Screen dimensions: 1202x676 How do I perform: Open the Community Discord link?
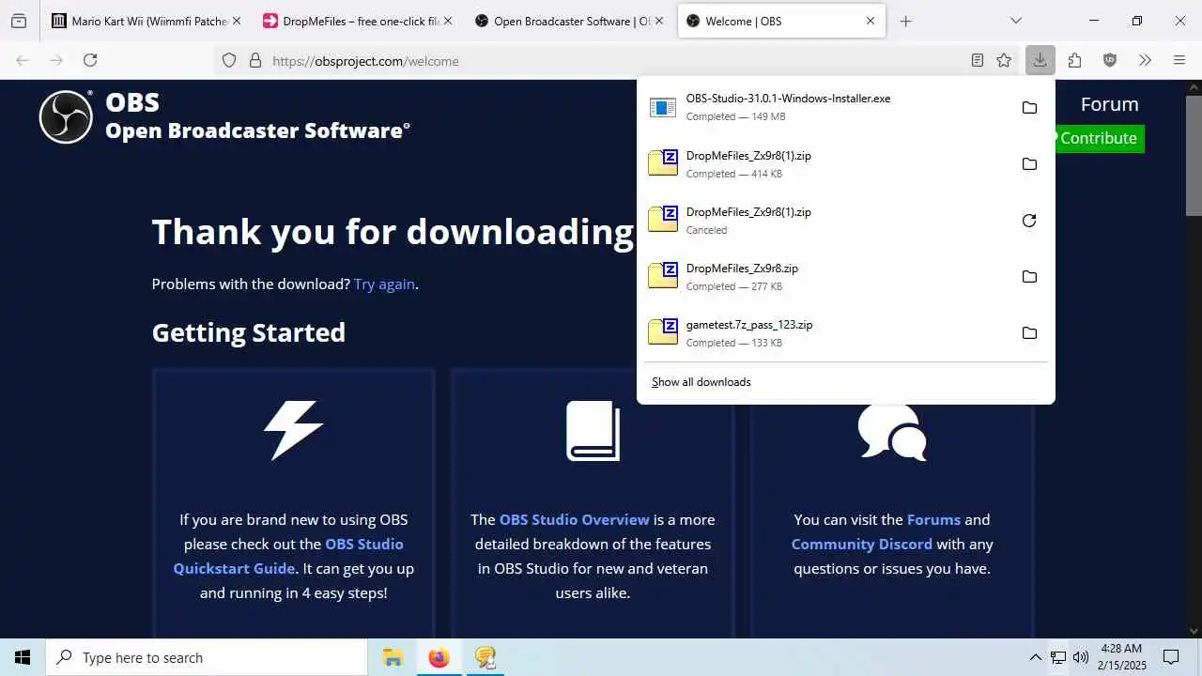(861, 544)
